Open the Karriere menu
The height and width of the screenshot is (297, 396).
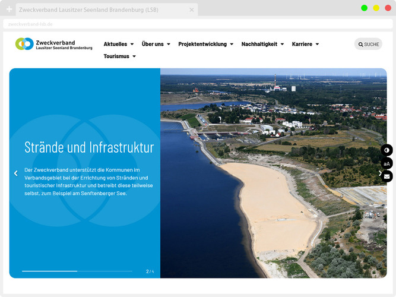tap(305, 44)
